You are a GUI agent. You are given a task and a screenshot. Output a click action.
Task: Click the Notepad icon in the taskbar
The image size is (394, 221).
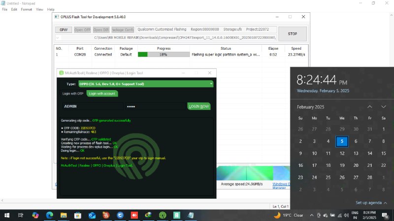click(191, 215)
